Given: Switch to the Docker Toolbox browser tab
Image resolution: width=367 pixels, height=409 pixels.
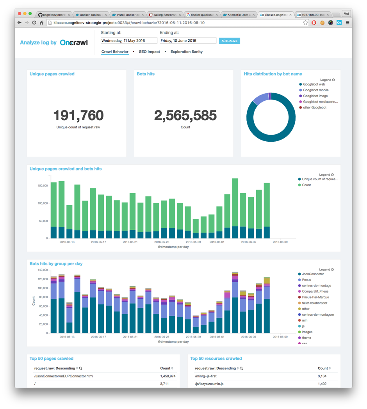Looking at the screenshot, I should click(x=90, y=15).
